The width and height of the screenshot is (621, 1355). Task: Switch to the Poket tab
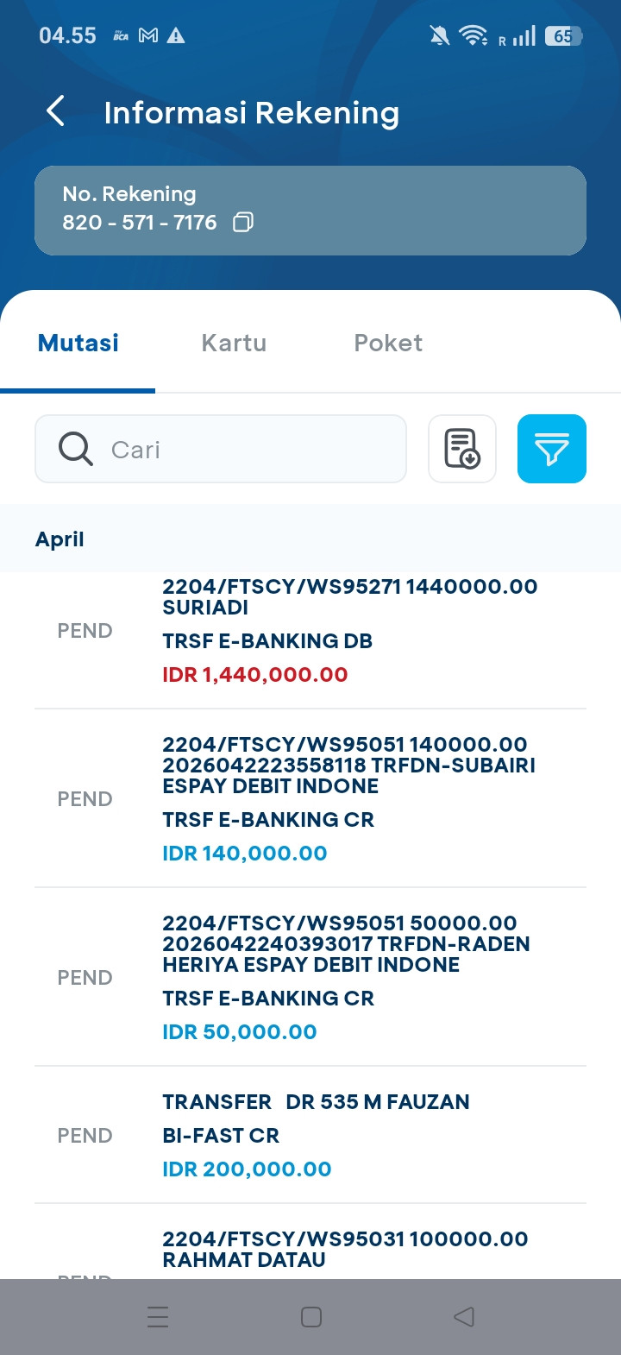pos(388,343)
